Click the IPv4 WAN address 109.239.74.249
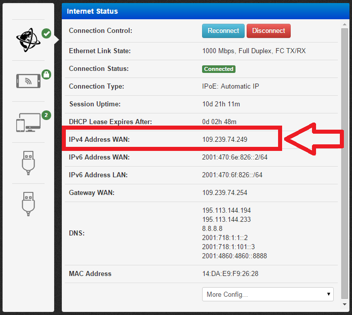 224,139
